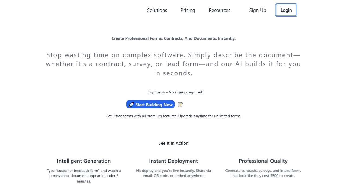Open the Resources menu

coord(219,10)
